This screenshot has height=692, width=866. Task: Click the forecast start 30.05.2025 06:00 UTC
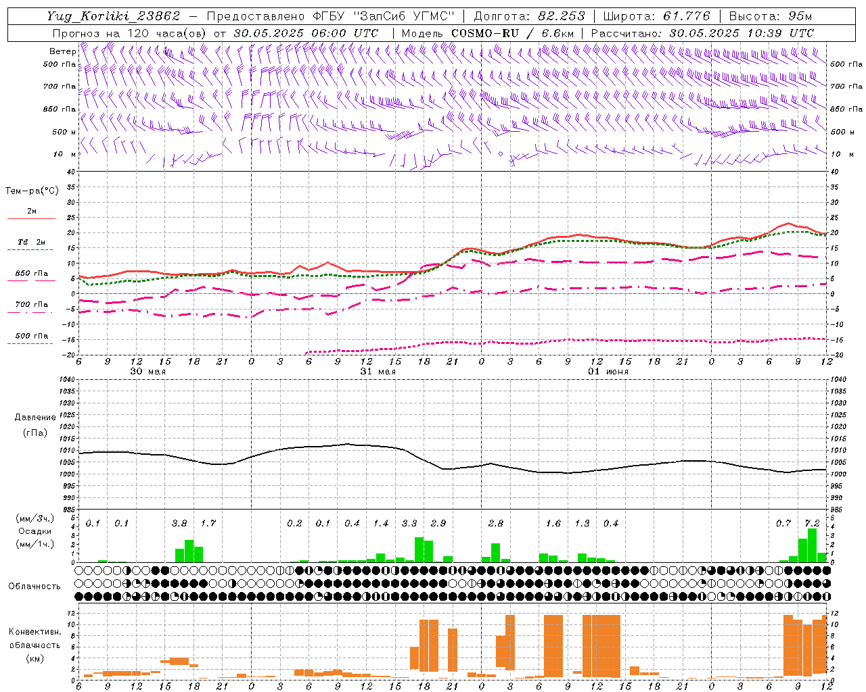coord(306,33)
